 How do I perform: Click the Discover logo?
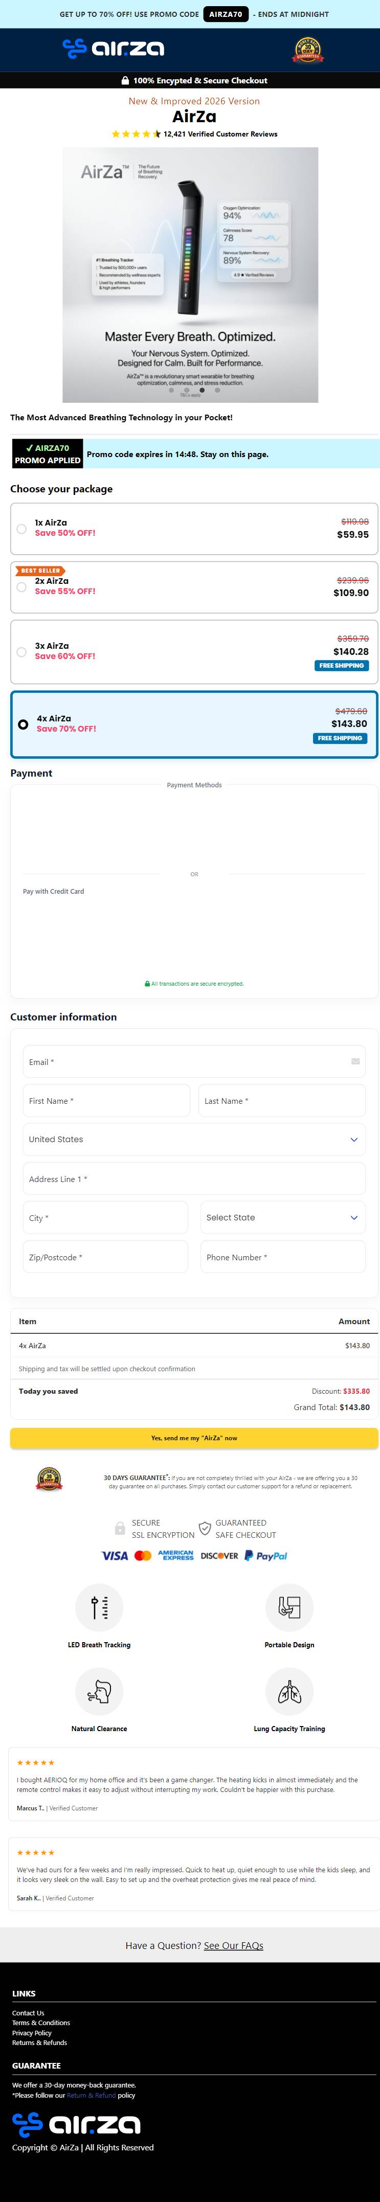219,1556
